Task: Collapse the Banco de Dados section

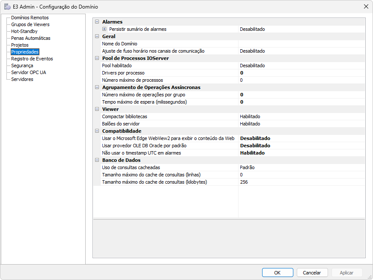Action: click(x=97, y=160)
